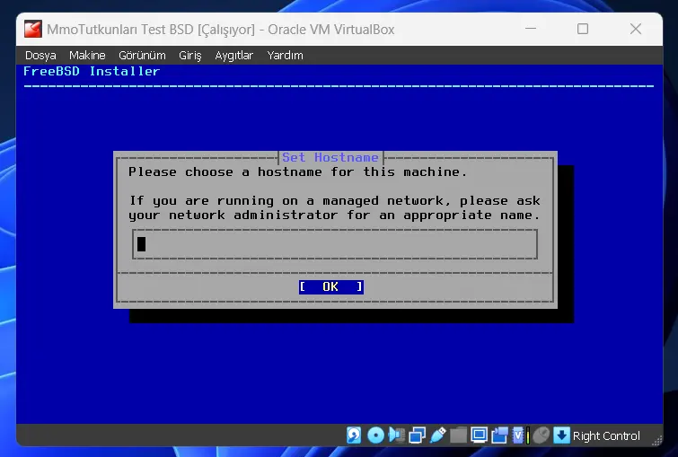Click the display monitor status icon
Image resolution: width=678 pixels, height=457 pixels.
(x=480, y=435)
